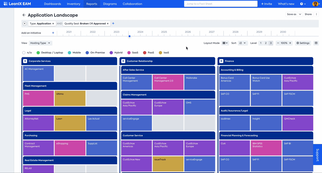Screen dimensions: 322x173
Task: Focus the Jump to a Fact Sheet field
Action: coord(221,4)
